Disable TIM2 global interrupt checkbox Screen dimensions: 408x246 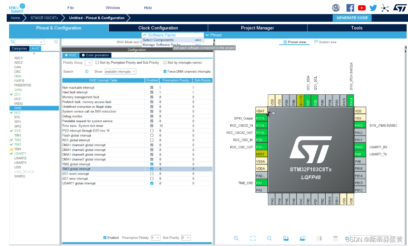pos(152,164)
